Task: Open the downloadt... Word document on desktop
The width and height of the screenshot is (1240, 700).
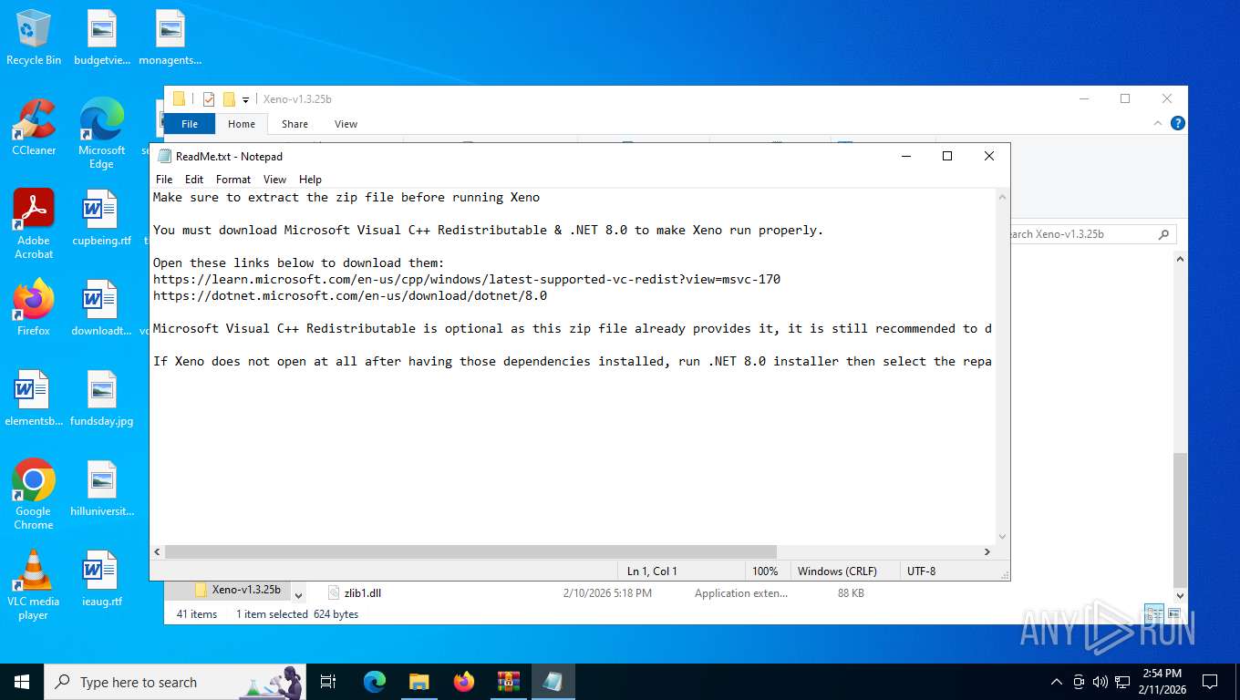Action: click(101, 307)
